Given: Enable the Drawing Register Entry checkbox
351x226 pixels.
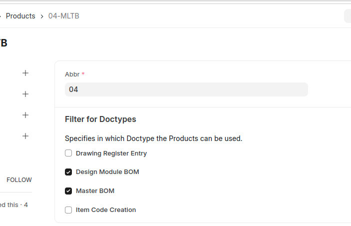Looking at the screenshot, I should [x=68, y=153].
